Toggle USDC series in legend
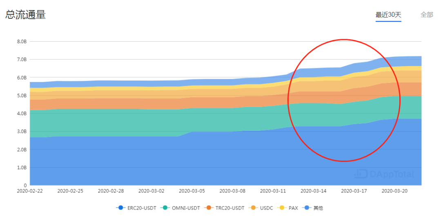Screen dimensions: 441x221 pos(261,208)
